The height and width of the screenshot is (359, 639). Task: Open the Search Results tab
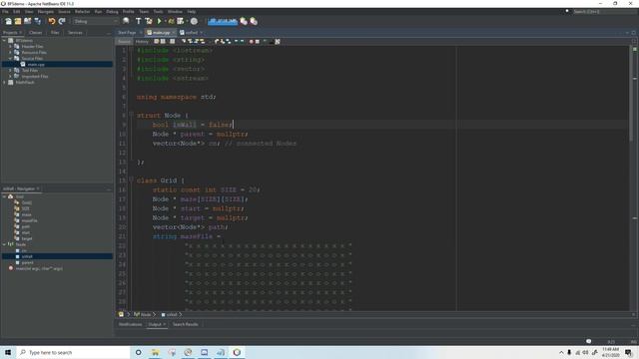tap(186, 324)
